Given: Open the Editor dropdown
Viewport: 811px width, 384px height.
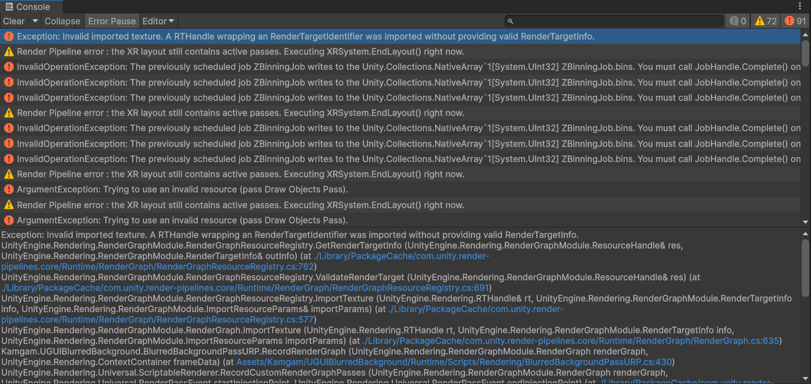Looking at the screenshot, I should pos(158,20).
